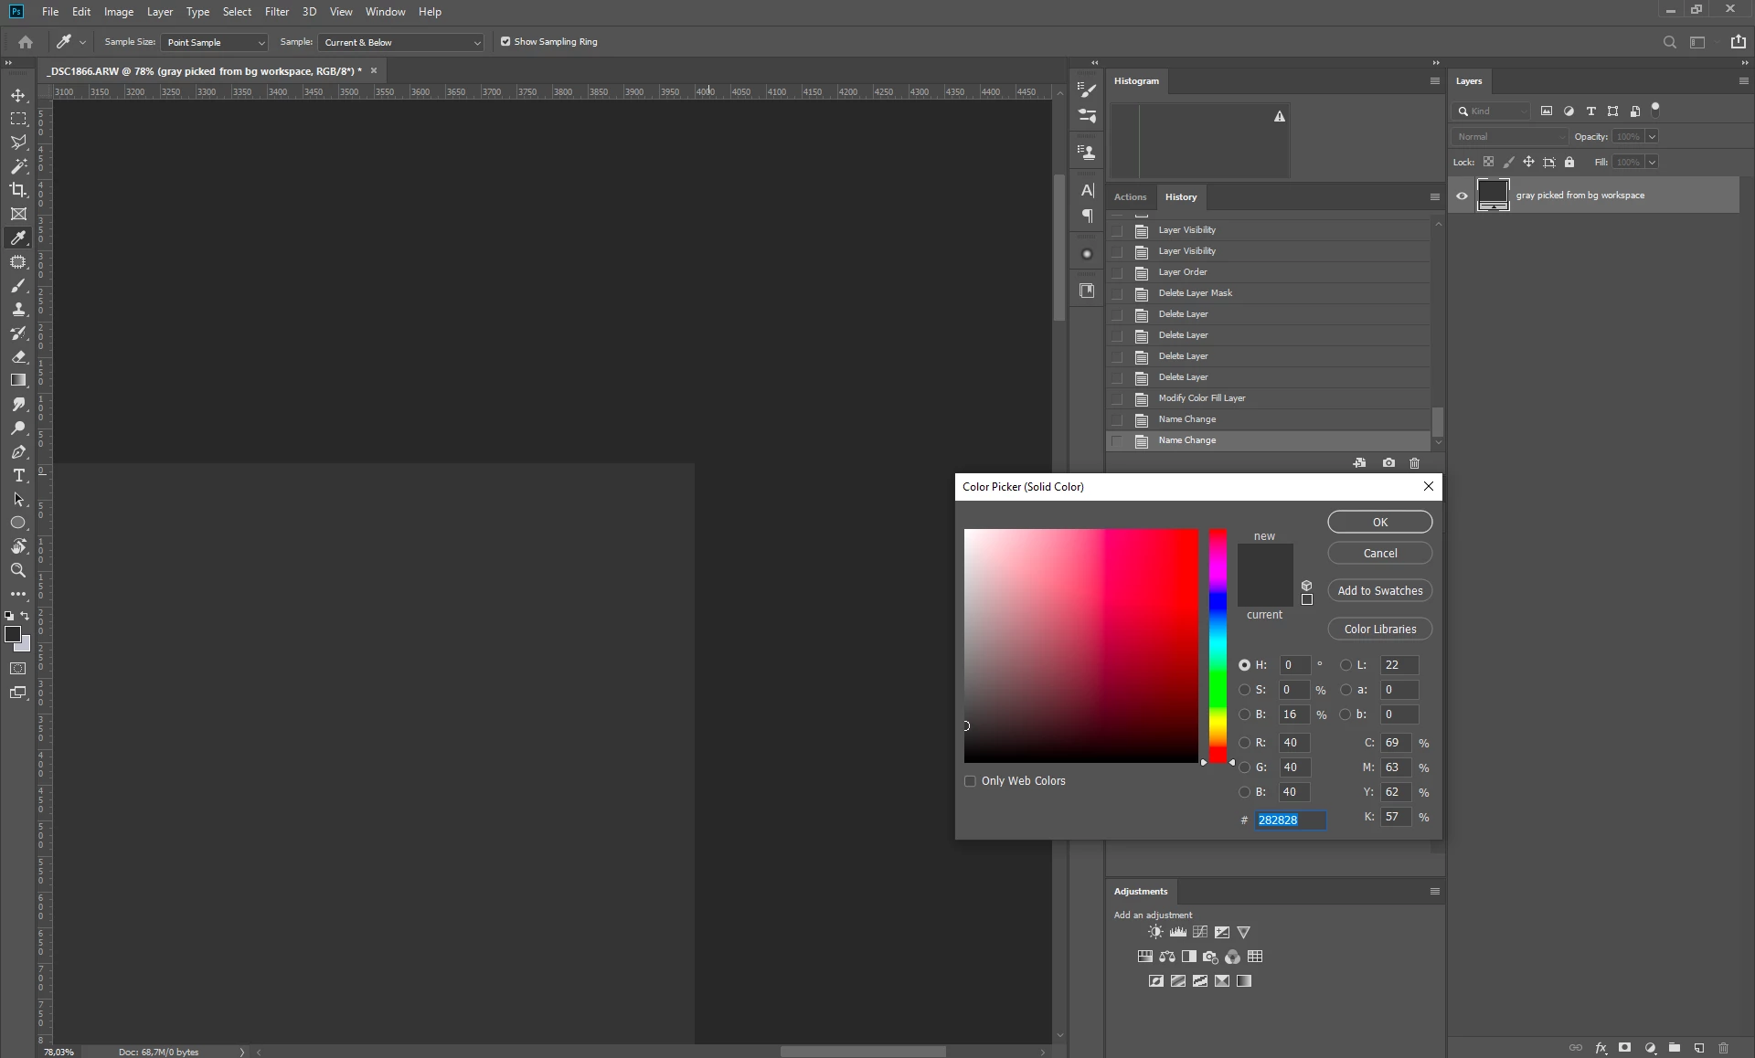Create new snapshot in History panel
The image size is (1755, 1058).
[x=1388, y=463]
